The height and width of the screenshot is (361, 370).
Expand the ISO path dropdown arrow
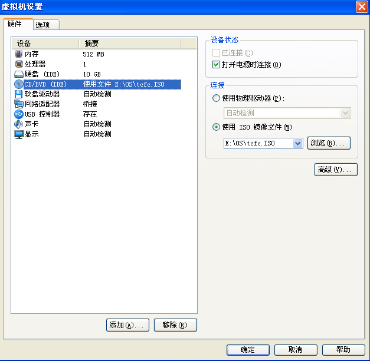tap(298, 143)
